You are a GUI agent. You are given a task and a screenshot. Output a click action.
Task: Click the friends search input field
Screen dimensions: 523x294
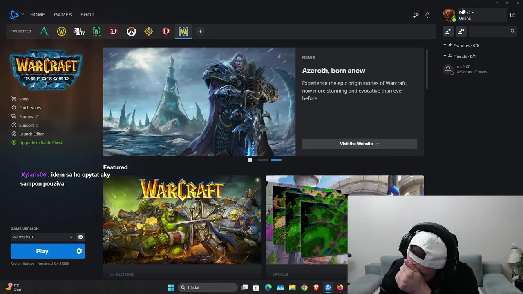489,31
